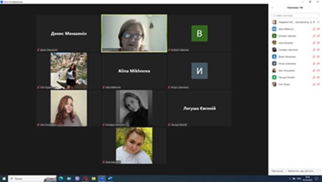Open the red Opera icon in taskbar

click(x=86, y=179)
